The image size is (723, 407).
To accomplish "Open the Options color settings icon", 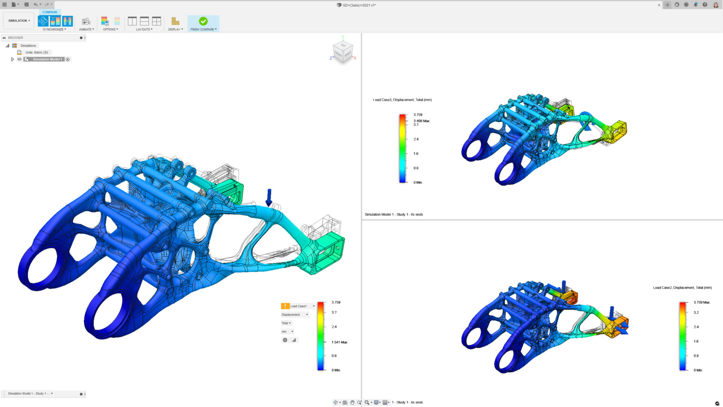I will click(x=105, y=21).
